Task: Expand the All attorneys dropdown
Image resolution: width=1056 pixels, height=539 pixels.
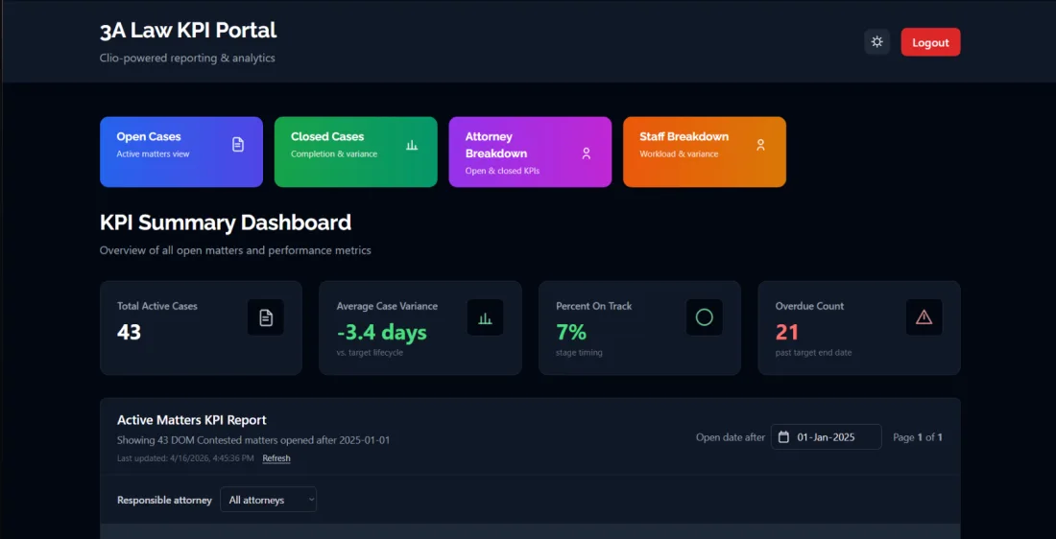Action: 268,500
